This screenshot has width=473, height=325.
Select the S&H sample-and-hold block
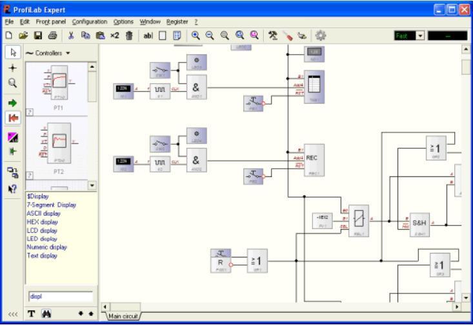tap(419, 225)
